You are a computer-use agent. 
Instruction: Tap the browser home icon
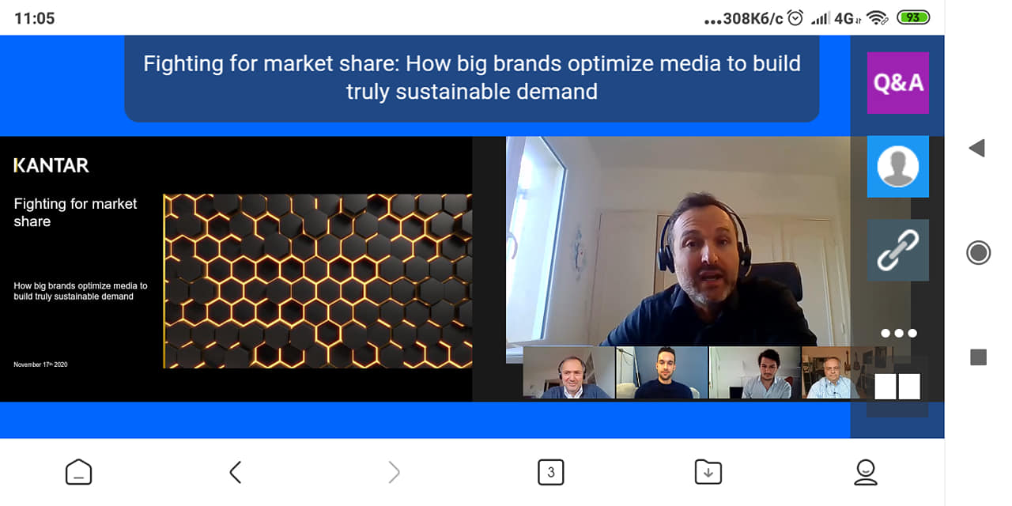78,472
